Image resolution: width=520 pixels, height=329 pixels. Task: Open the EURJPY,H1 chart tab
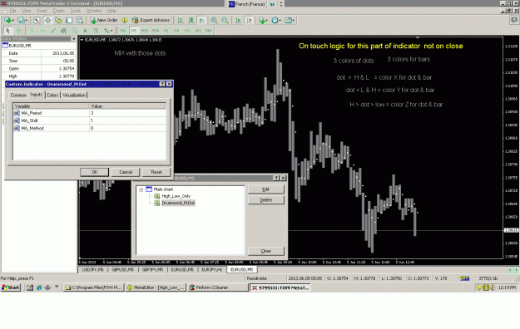click(x=212, y=270)
